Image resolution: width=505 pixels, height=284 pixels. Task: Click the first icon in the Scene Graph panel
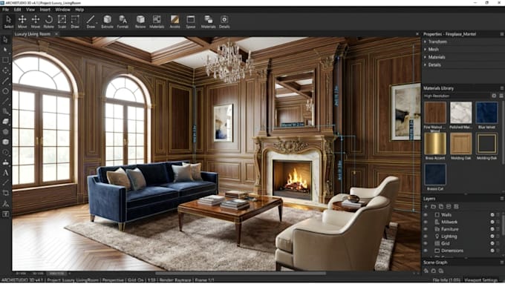tap(426, 271)
